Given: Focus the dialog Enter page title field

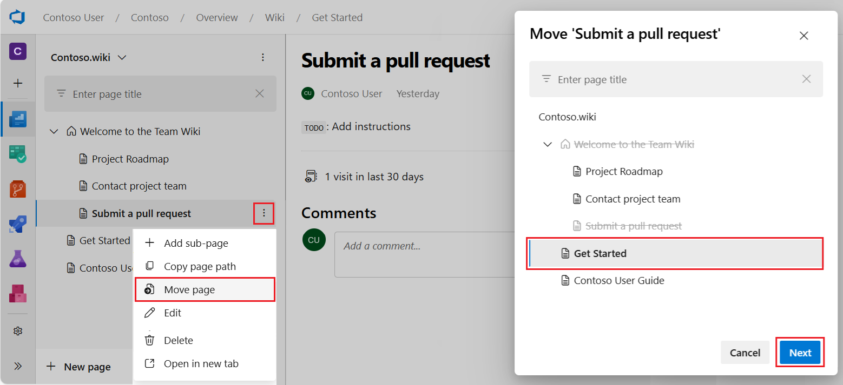Looking at the screenshot, I should (x=676, y=79).
